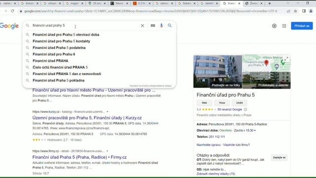This screenshot has width=316, height=178.
Task: Select suggestion 'Finanční úřad Praha 5 podatelna'
Action: pyautogui.click(x=99, y=48)
